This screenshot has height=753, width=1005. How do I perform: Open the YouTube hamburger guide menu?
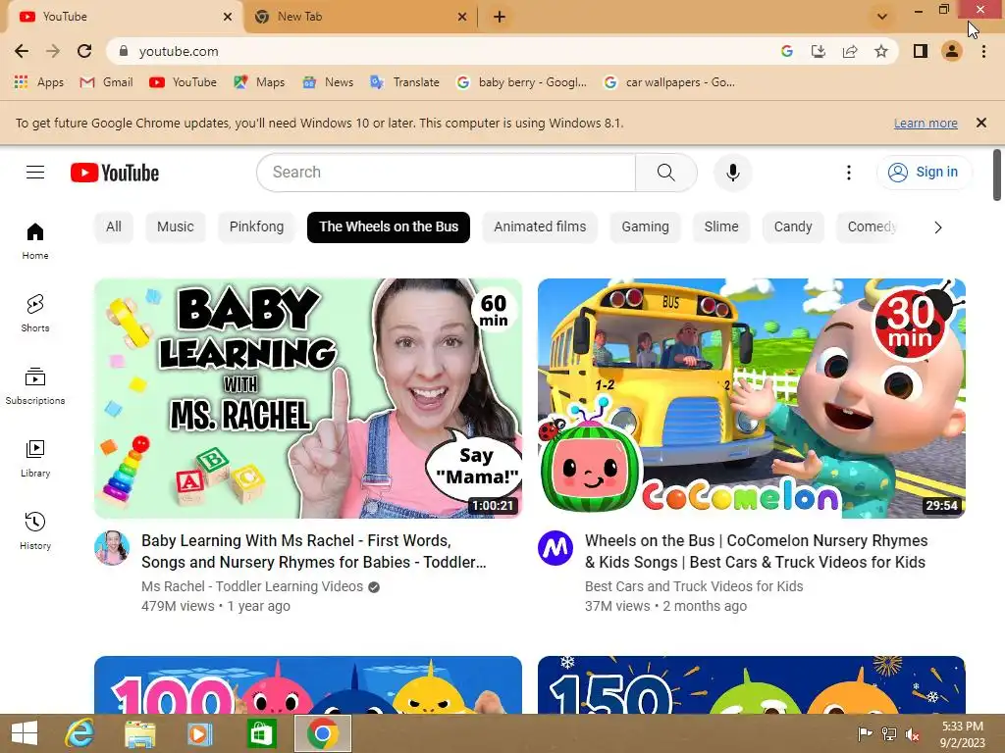coord(35,173)
